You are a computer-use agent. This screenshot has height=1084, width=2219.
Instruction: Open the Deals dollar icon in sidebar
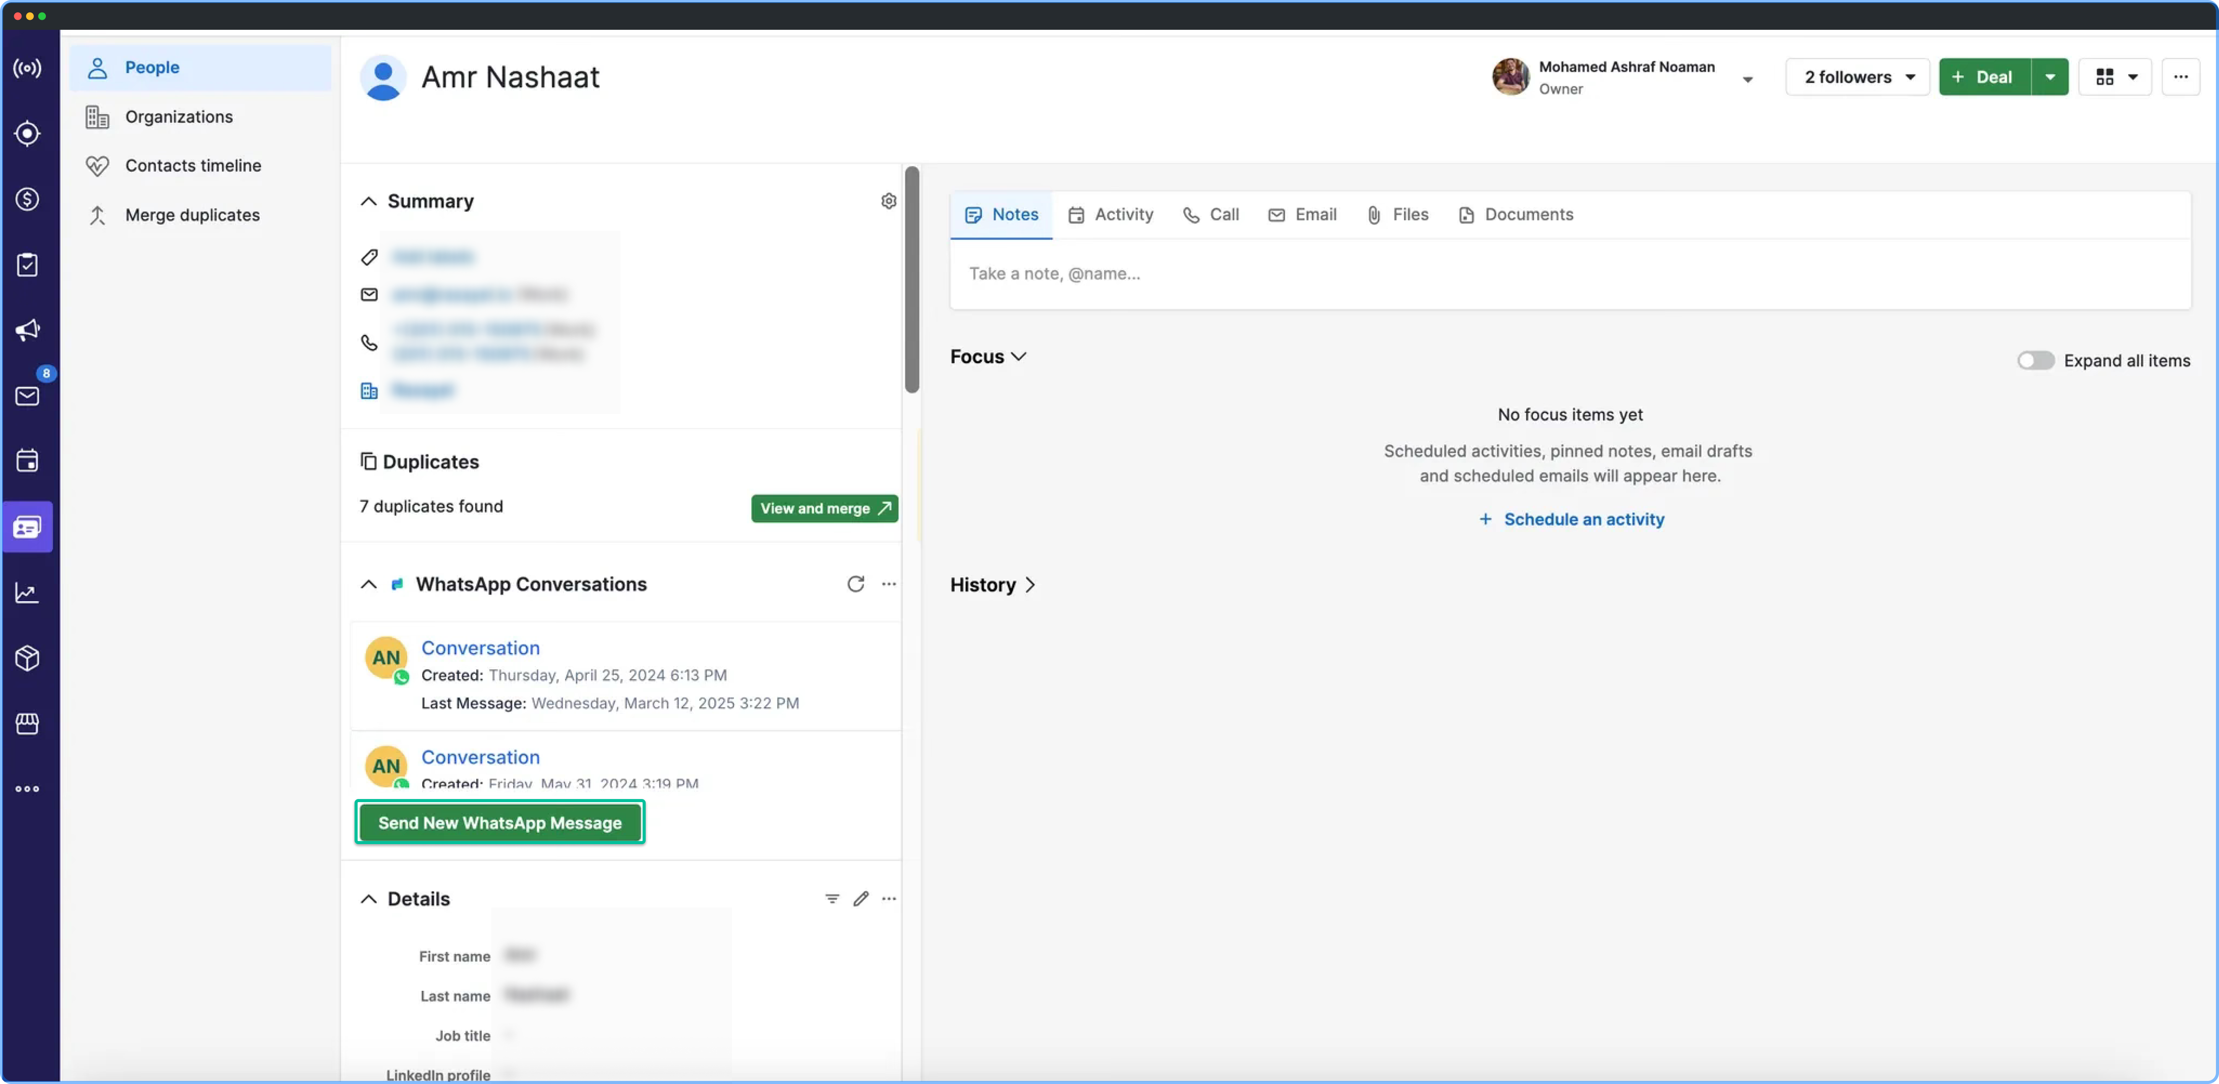click(x=28, y=199)
